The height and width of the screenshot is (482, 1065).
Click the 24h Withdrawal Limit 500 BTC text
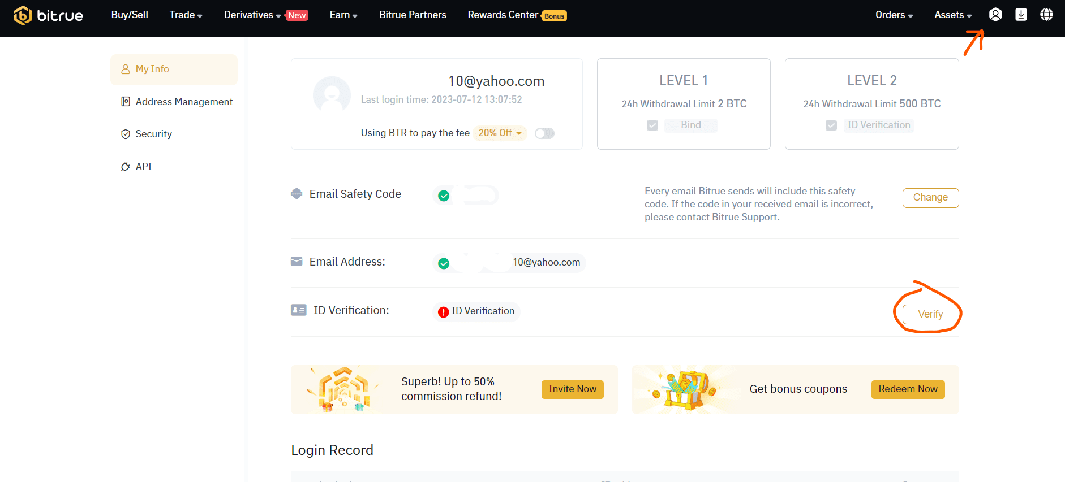pos(871,104)
